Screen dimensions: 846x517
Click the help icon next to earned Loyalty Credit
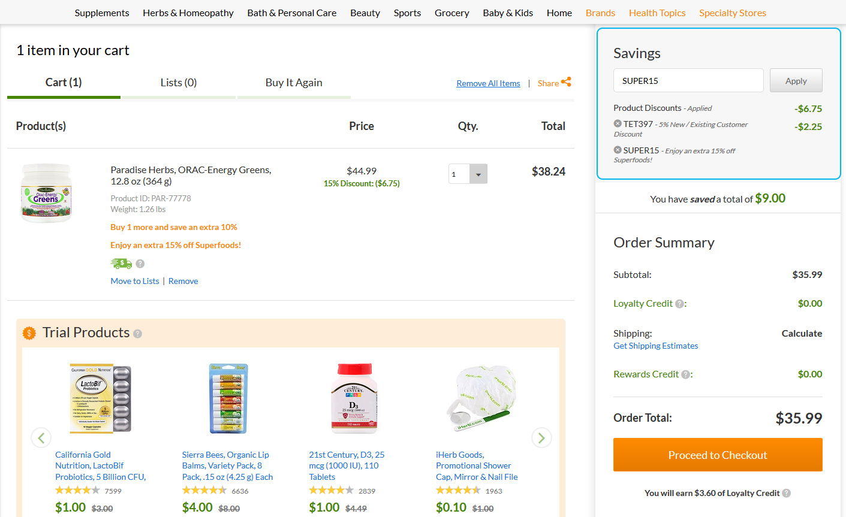point(787,493)
